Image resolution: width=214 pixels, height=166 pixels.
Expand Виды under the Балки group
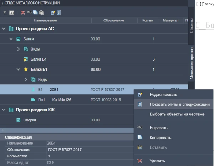(x=18, y=49)
